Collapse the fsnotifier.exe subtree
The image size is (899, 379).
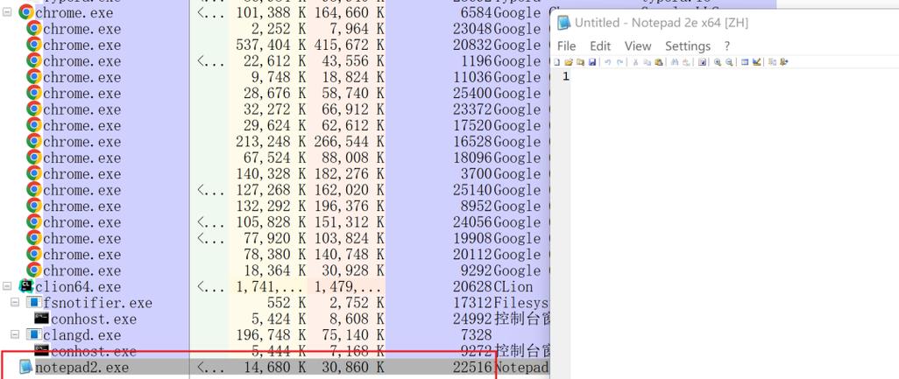(x=15, y=302)
